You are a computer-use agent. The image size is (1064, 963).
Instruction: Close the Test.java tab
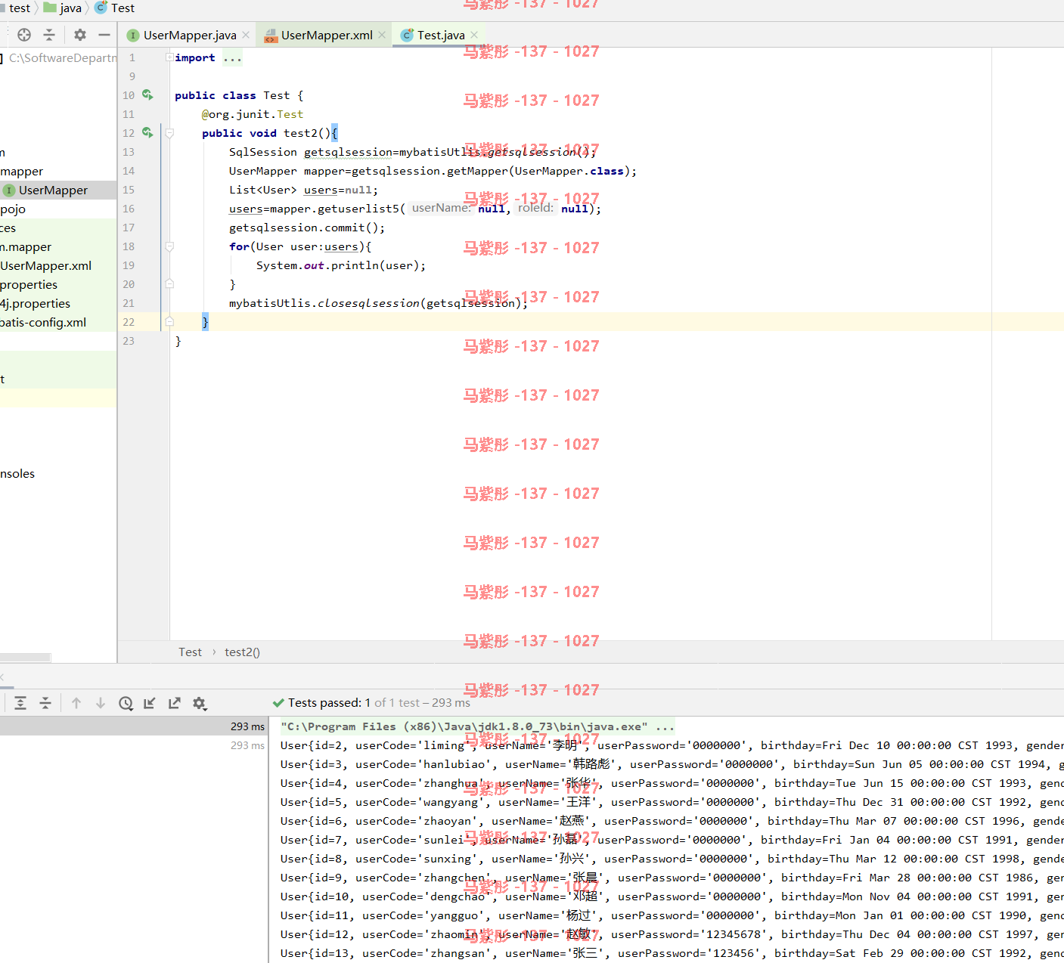[474, 35]
